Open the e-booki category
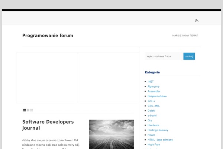Viewport: 223px width, 149px height. (x=152, y=115)
